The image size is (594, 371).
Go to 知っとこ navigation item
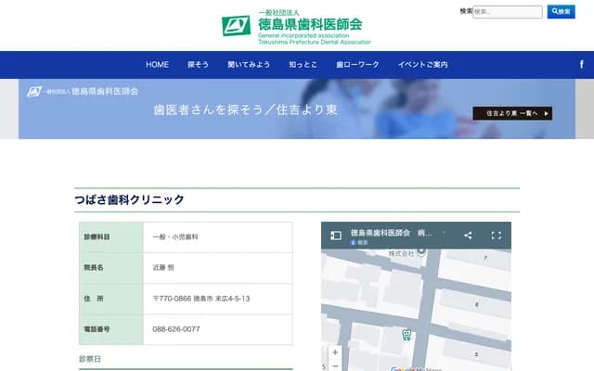click(303, 65)
